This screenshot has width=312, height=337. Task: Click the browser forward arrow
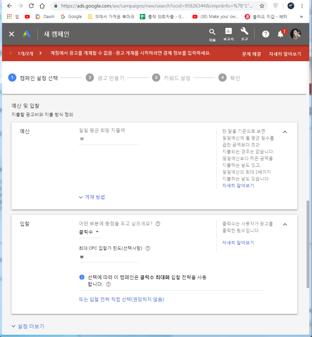point(20,6)
